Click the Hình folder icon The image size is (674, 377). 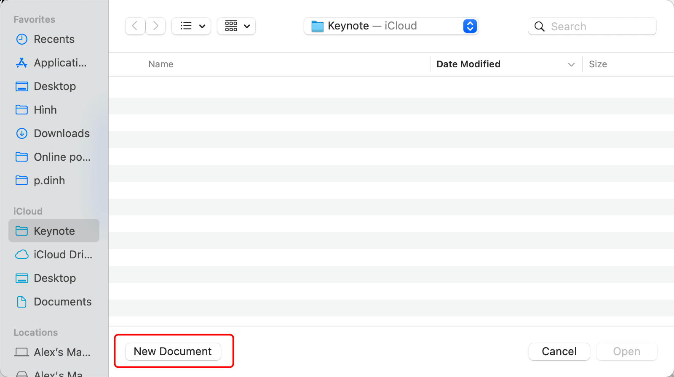coord(21,110)
